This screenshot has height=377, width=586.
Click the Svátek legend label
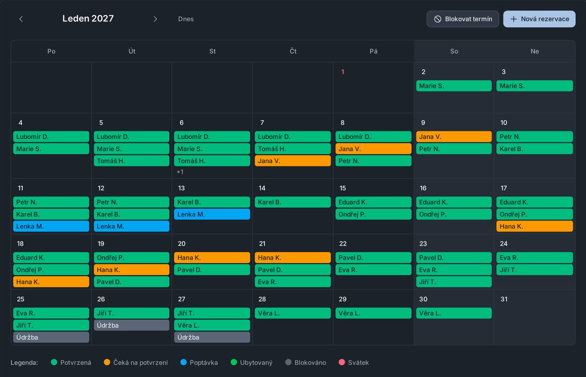(359, 363)
